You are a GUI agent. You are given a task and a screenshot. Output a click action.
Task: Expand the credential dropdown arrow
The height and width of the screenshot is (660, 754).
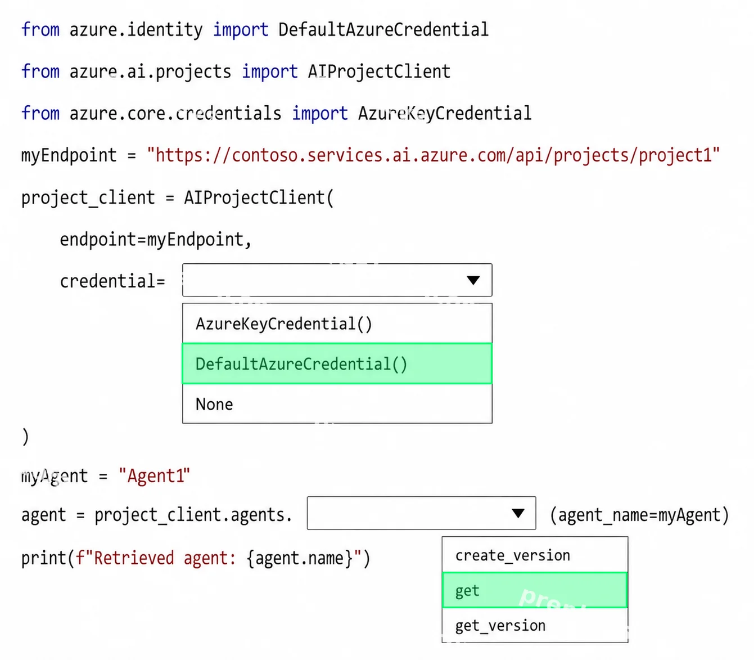point(473,280)
